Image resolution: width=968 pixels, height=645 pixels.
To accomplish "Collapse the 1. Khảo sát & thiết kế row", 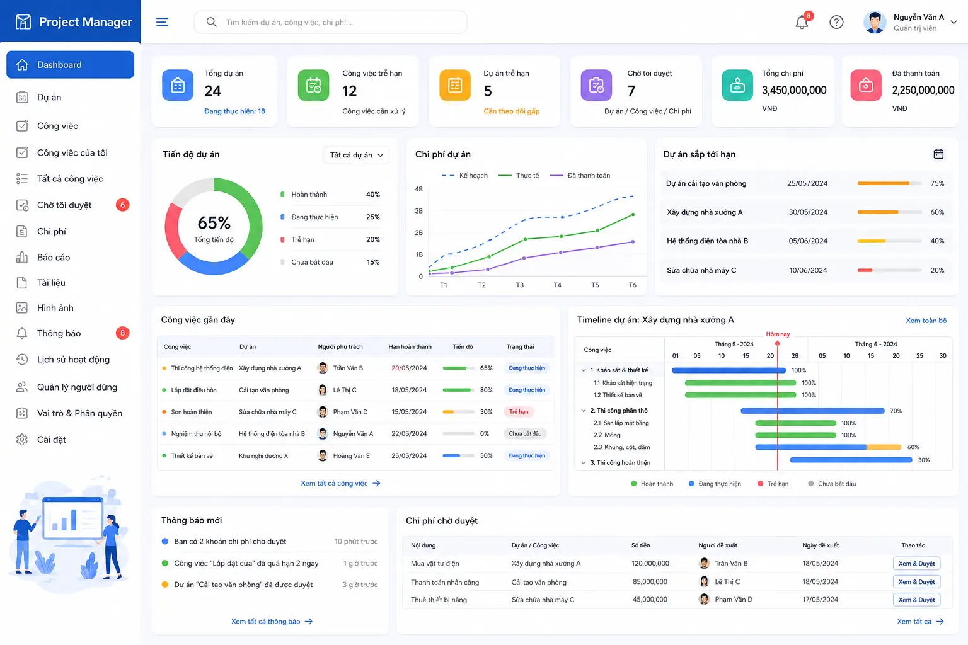I will click(584, 370).
